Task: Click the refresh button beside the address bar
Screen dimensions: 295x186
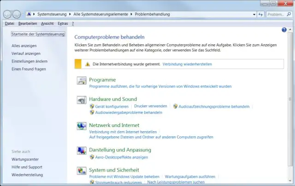Action: pos(261,14)
